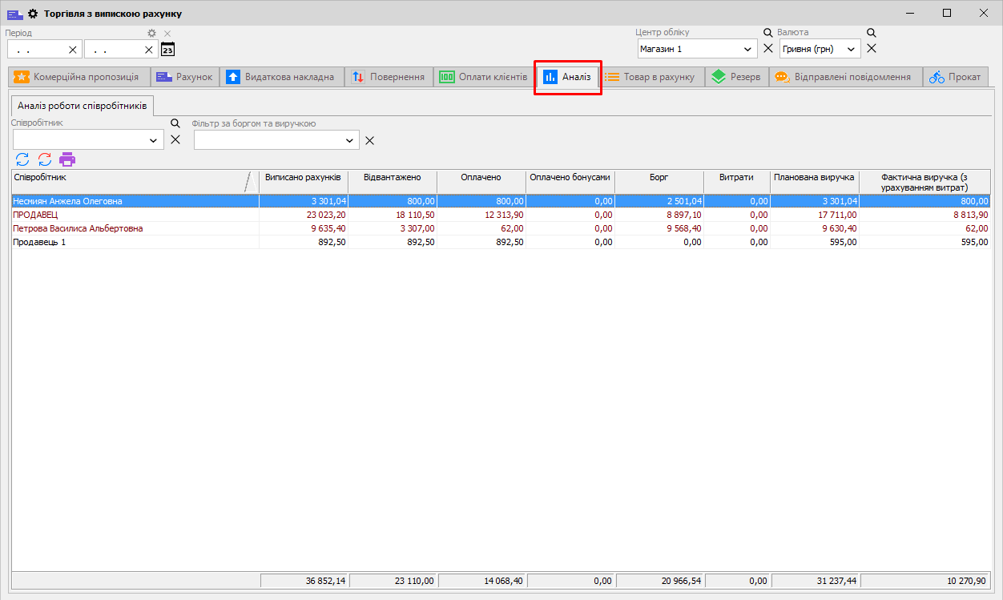Expand the Валюта dropdown showing Гривня (грн)
This screenshot has height=600, width=1003.
(x=851, y=49)
